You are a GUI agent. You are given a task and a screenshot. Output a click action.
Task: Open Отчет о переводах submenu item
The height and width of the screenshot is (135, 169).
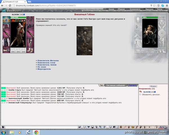point(133,11)
